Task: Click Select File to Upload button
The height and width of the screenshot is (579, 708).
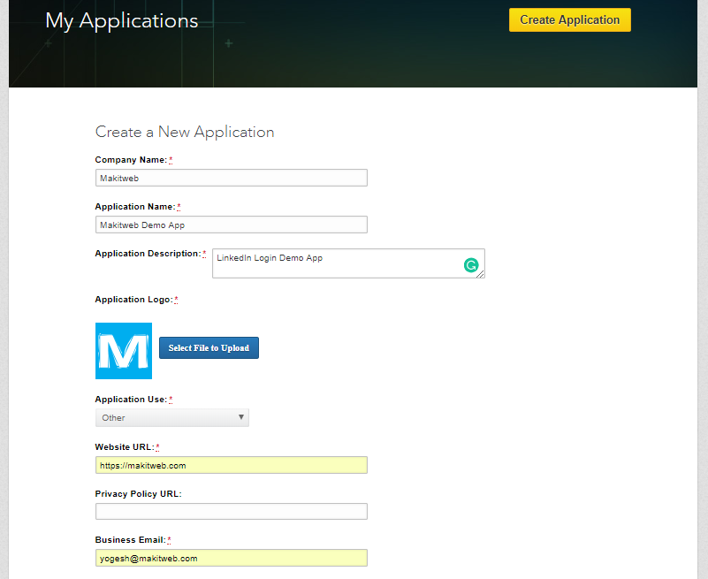Action: click(x=209, y=347)
